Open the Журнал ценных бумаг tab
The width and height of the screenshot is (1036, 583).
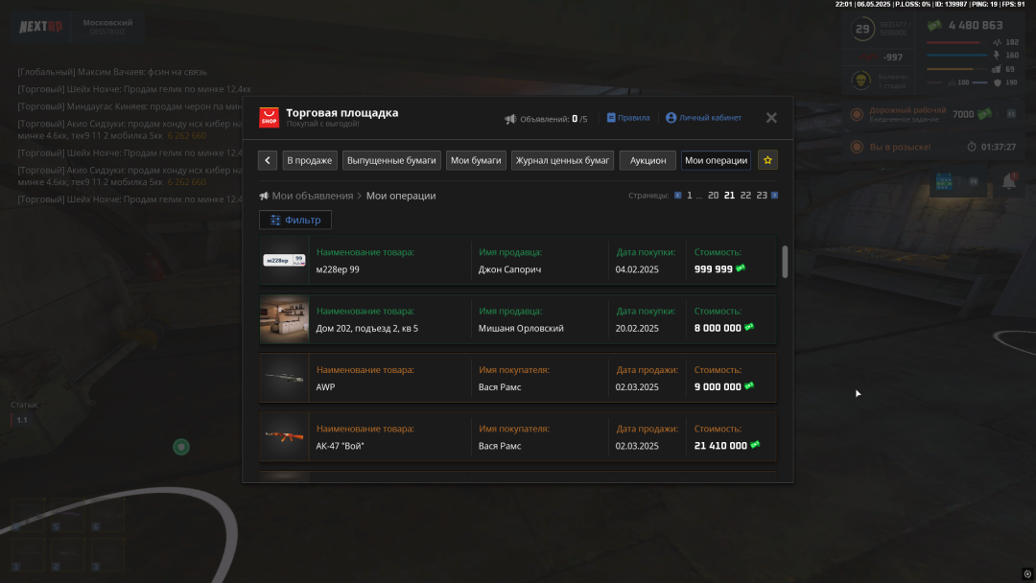click(x=562, y=160)
